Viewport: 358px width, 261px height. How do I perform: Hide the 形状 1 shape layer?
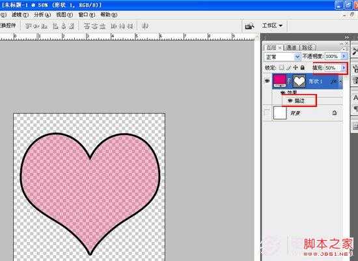267,81
